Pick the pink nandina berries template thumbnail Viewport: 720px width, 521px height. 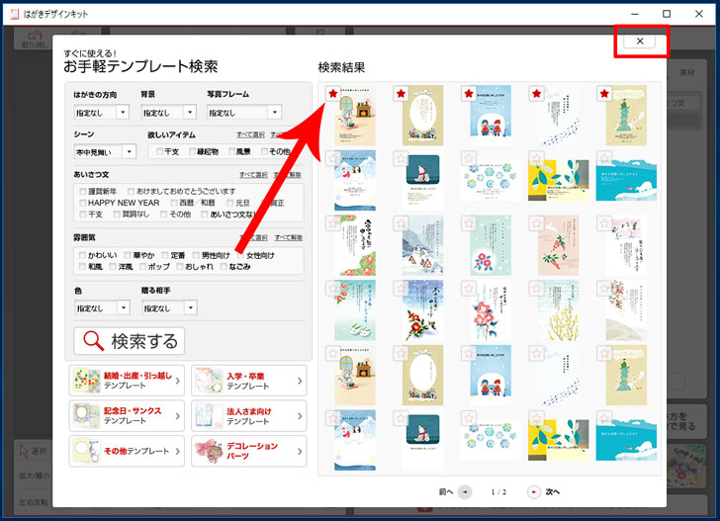pos(559,245)
